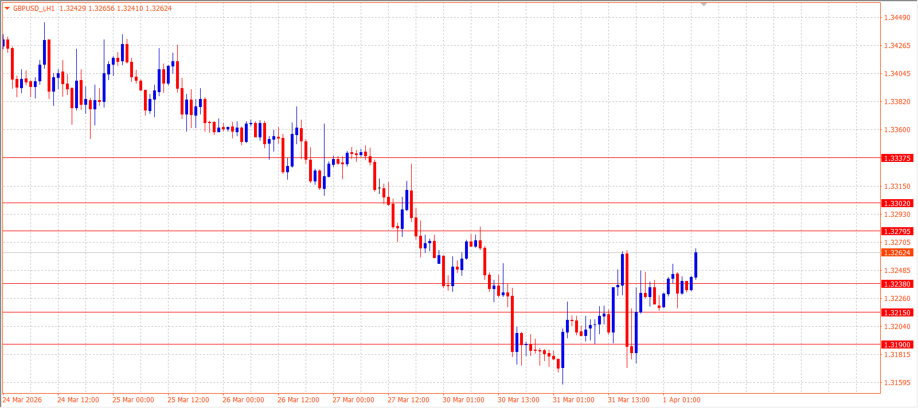Click the grey chart shift triangle marker
The image size is (918, 408).
pos(704,5)
